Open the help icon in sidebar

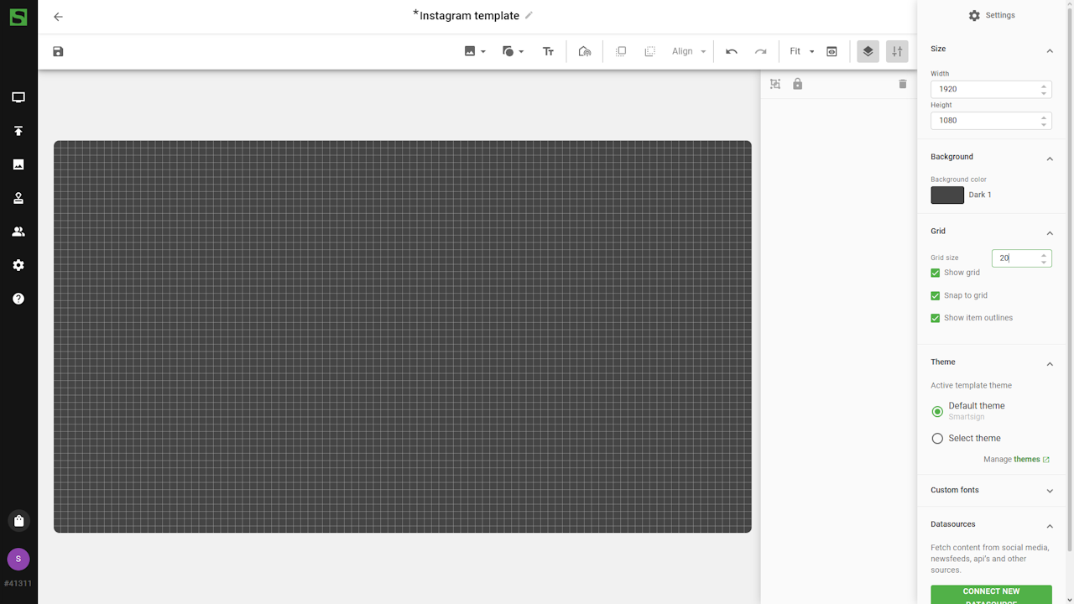coord(18,299)
